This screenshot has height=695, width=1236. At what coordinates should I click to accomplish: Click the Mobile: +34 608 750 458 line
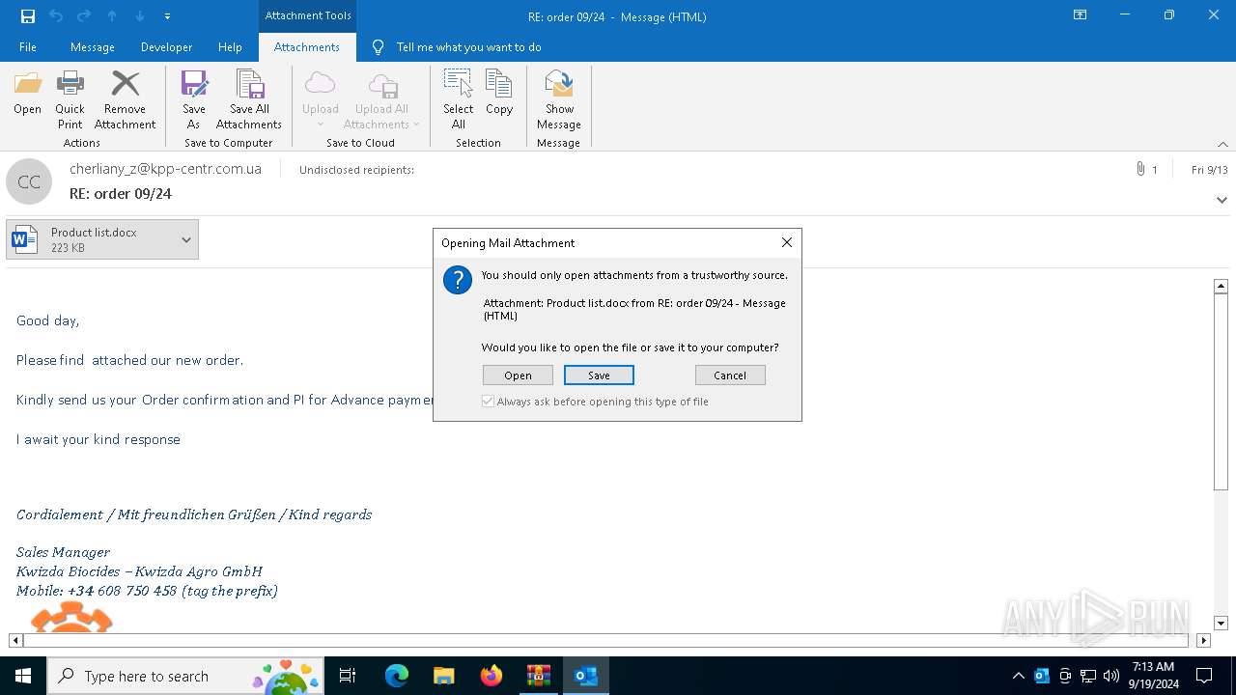pyautogui.click(x=147, y=591)
